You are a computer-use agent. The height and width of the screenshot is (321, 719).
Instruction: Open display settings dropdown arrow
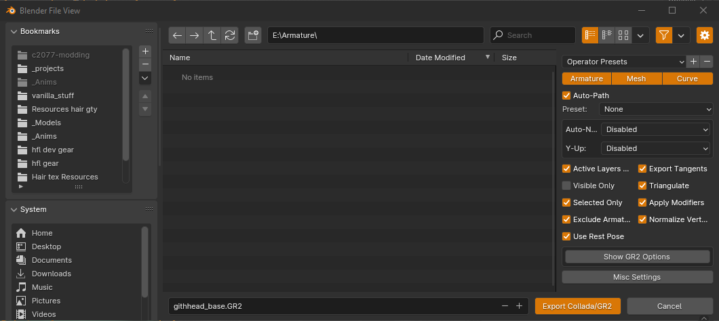click(x=640, y=35)
